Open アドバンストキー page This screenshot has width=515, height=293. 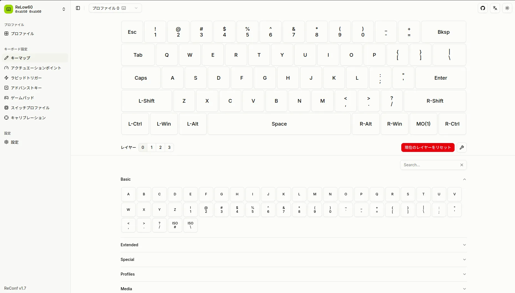[x=35, y=88]
